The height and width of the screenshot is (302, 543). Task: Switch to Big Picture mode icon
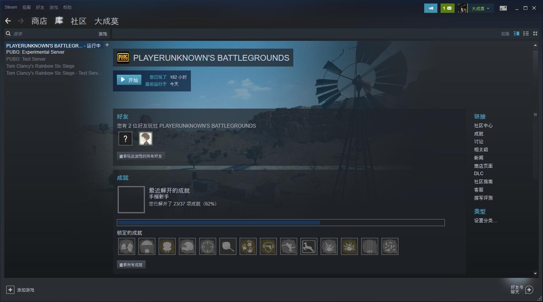coord(503,8)
